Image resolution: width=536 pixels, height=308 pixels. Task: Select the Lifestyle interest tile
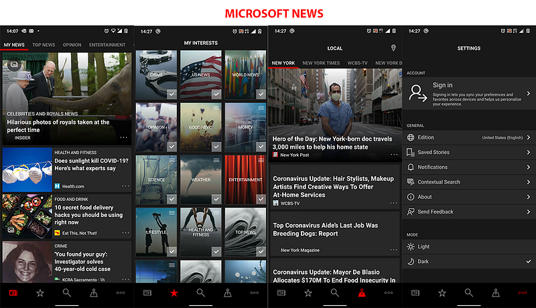pos(156,232)
